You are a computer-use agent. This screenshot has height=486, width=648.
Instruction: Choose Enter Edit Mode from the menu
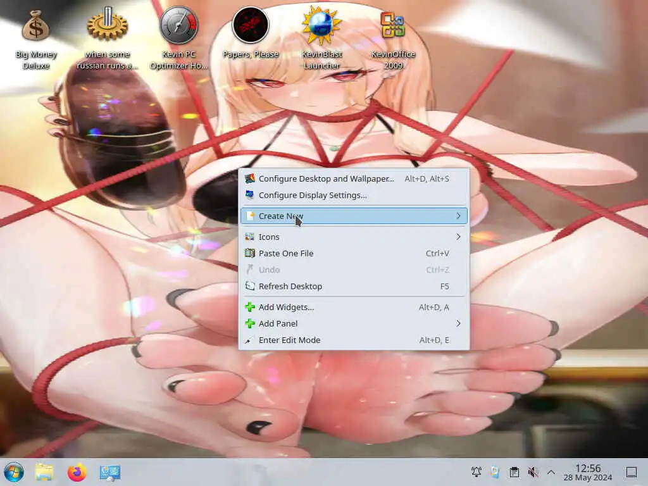pyautogui.click(x=354, y=340)
